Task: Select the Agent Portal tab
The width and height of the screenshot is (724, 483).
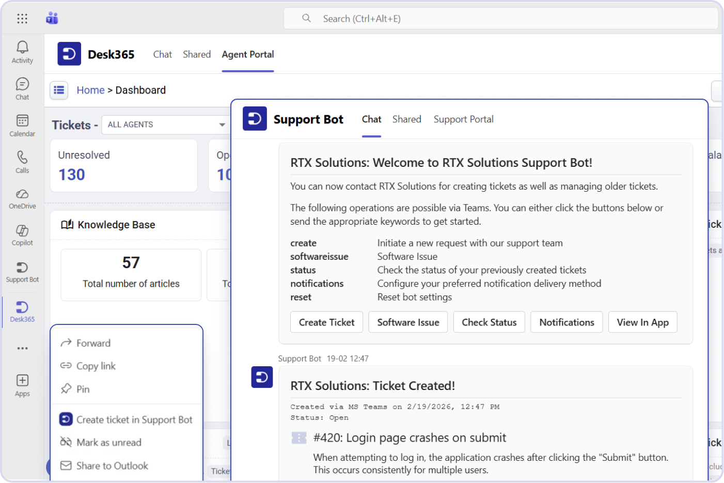Action: [x=248, y=54]
